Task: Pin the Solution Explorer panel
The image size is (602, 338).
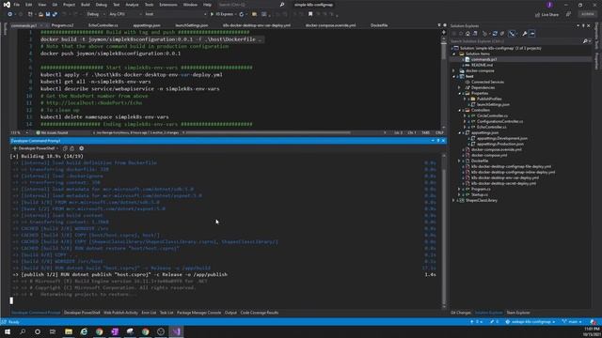Action: click(583, 25)
